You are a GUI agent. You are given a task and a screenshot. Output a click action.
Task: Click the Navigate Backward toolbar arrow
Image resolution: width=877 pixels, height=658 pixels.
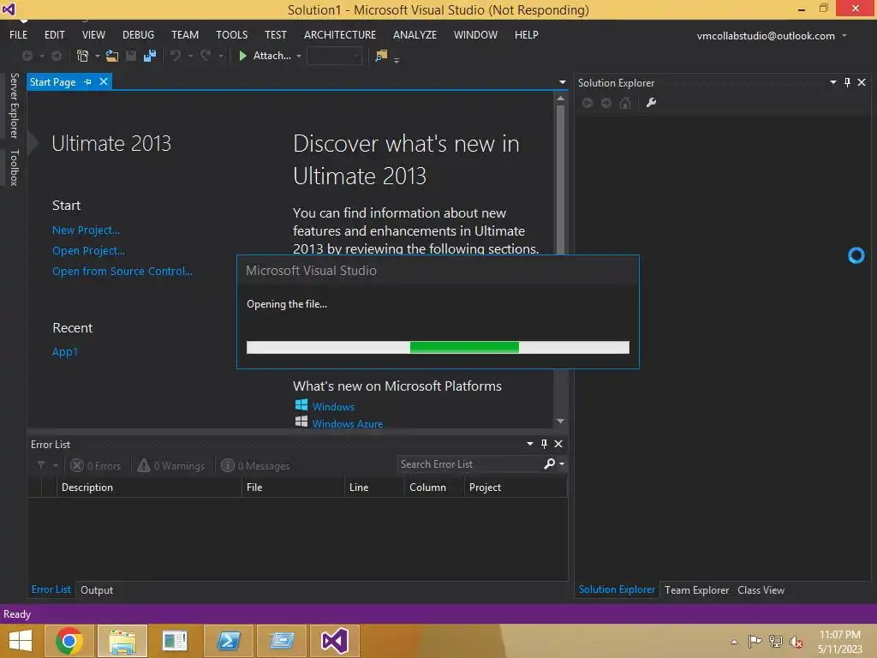point(27,56)
